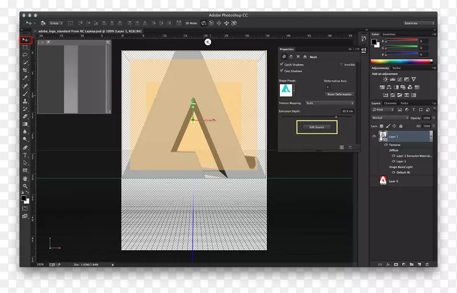Viewport: 457px width, 293px height.
Task: Open the Opacity slider arrow
Action: click(x=434, y=118)
